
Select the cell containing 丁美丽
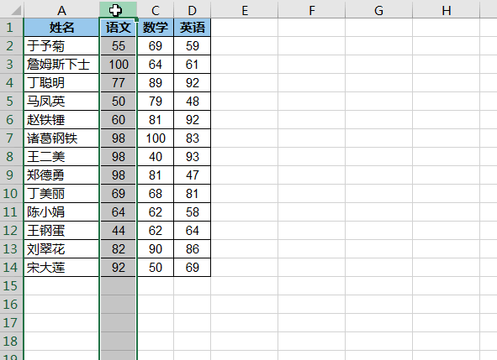61,193
